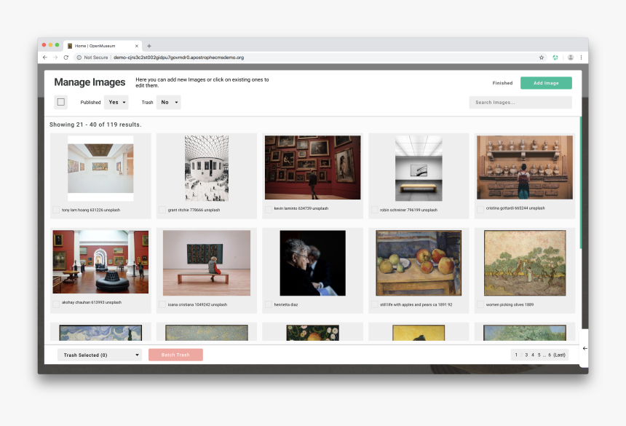Click the Batch Trash button
Screen dimensions: 626x426
[175, 355]
